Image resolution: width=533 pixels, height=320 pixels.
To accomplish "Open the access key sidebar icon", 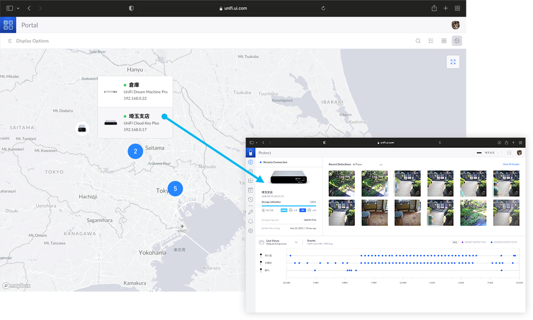I will point(251,212).
